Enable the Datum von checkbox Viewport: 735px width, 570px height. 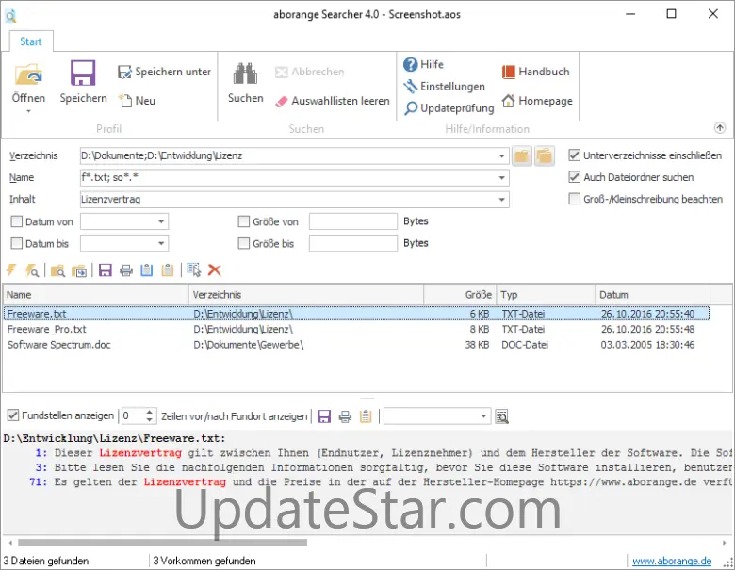(x=16, y=221)
